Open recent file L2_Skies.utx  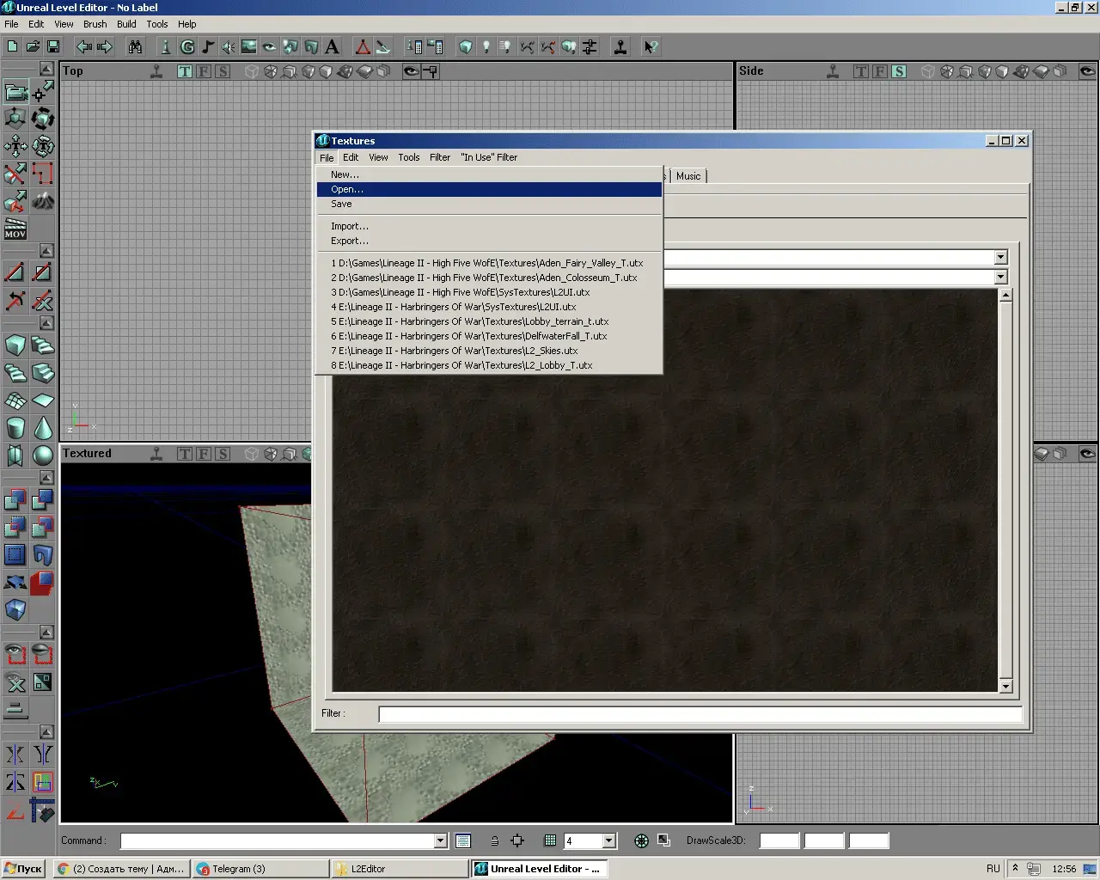click(x=489, y=351)
